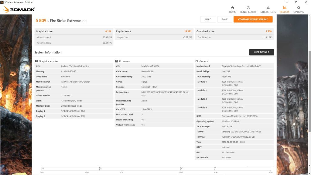Click HPET value Not used

(226, 147)
